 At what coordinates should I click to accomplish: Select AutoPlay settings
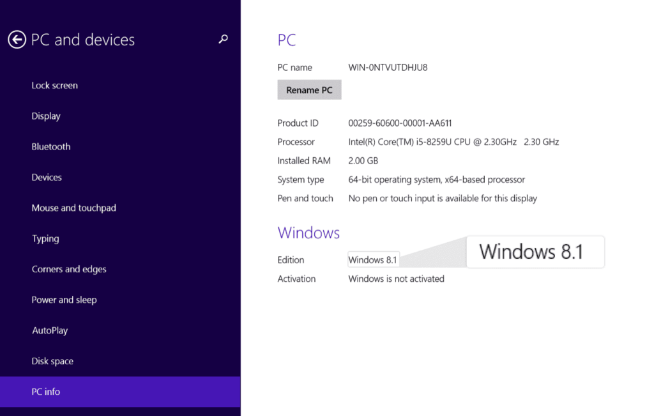49,330
